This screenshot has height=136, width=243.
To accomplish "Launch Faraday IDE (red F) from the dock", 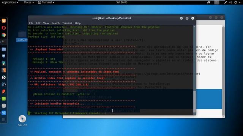I will coord(4,91).
